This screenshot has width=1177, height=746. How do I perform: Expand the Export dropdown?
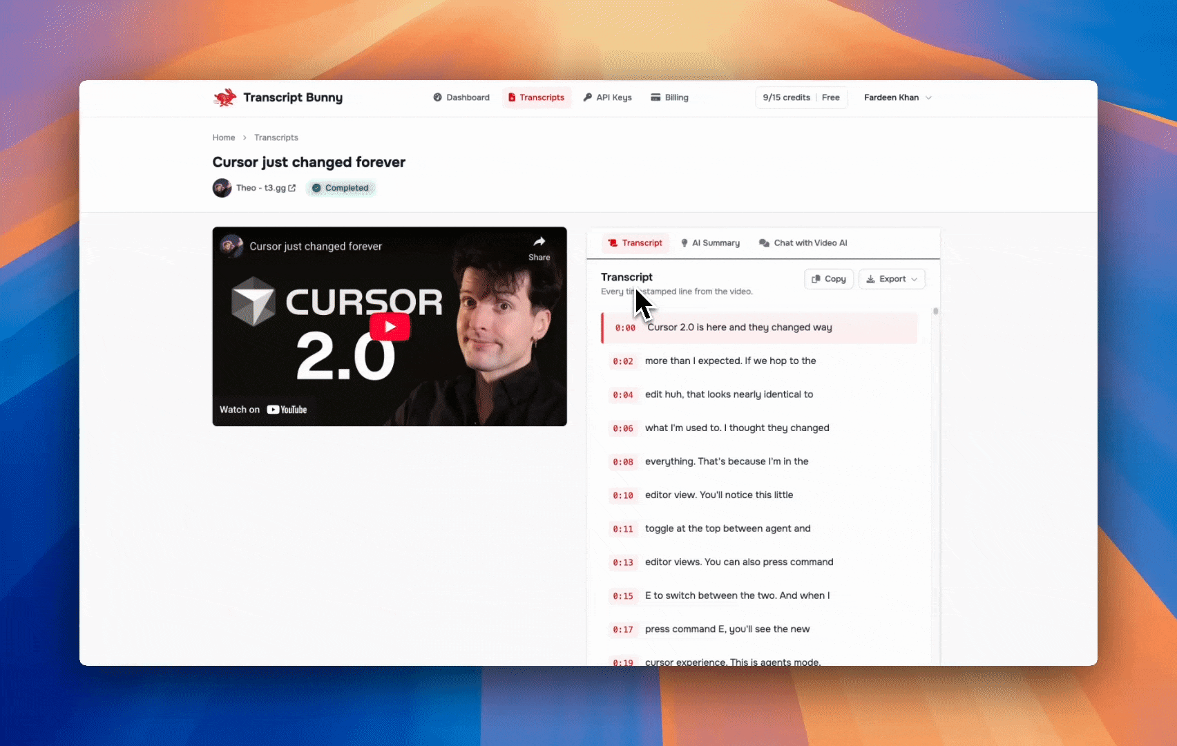(892, 279)
